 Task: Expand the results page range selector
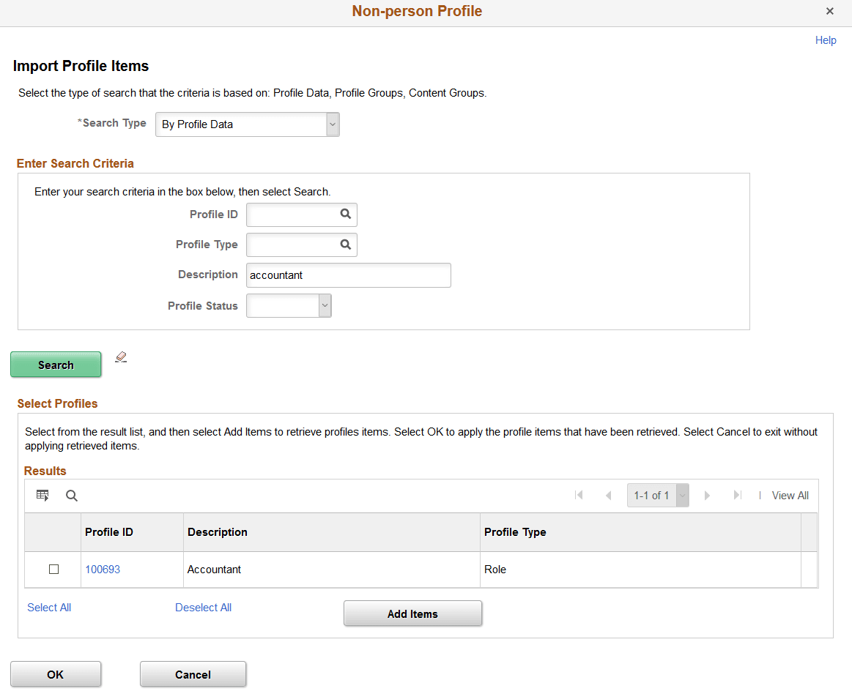point(681,495)
